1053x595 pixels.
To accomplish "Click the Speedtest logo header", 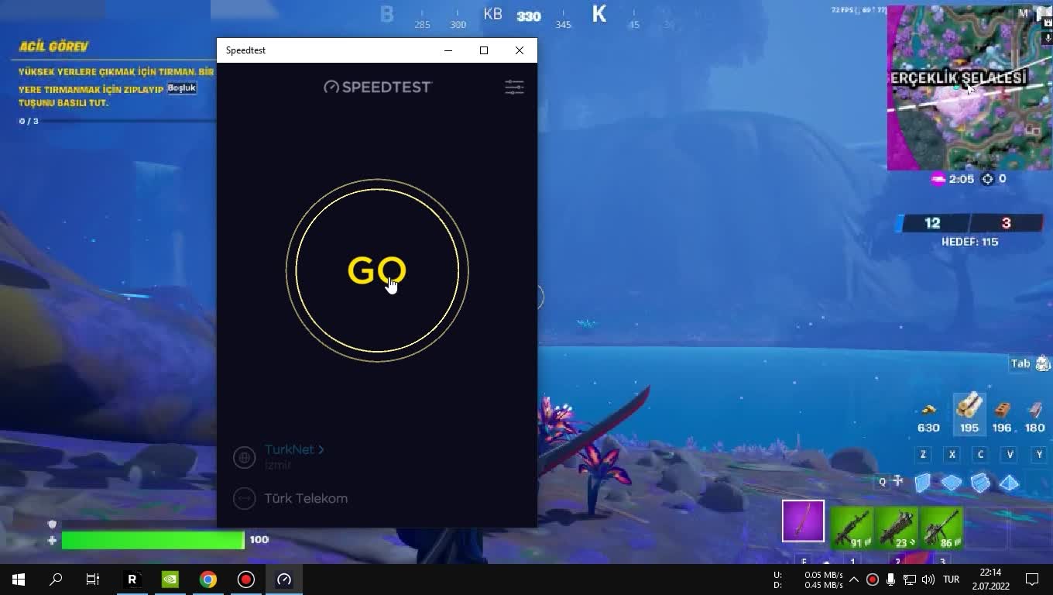I will tap(377, 87).
